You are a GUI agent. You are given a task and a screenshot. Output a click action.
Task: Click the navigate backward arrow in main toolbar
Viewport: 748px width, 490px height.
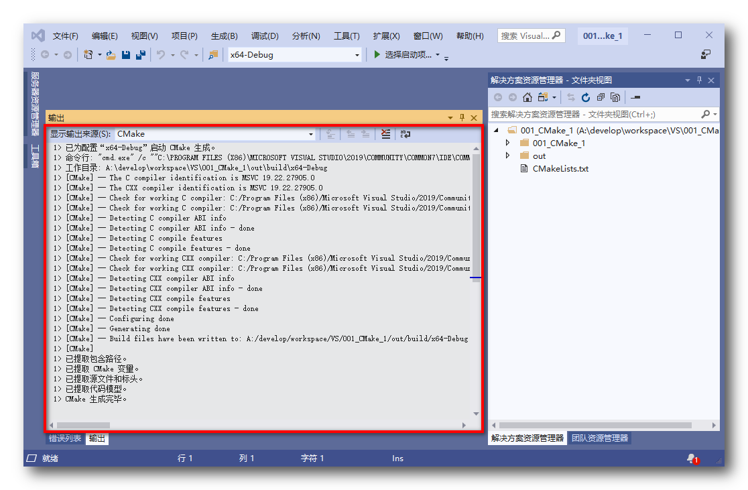pos(45,55)
